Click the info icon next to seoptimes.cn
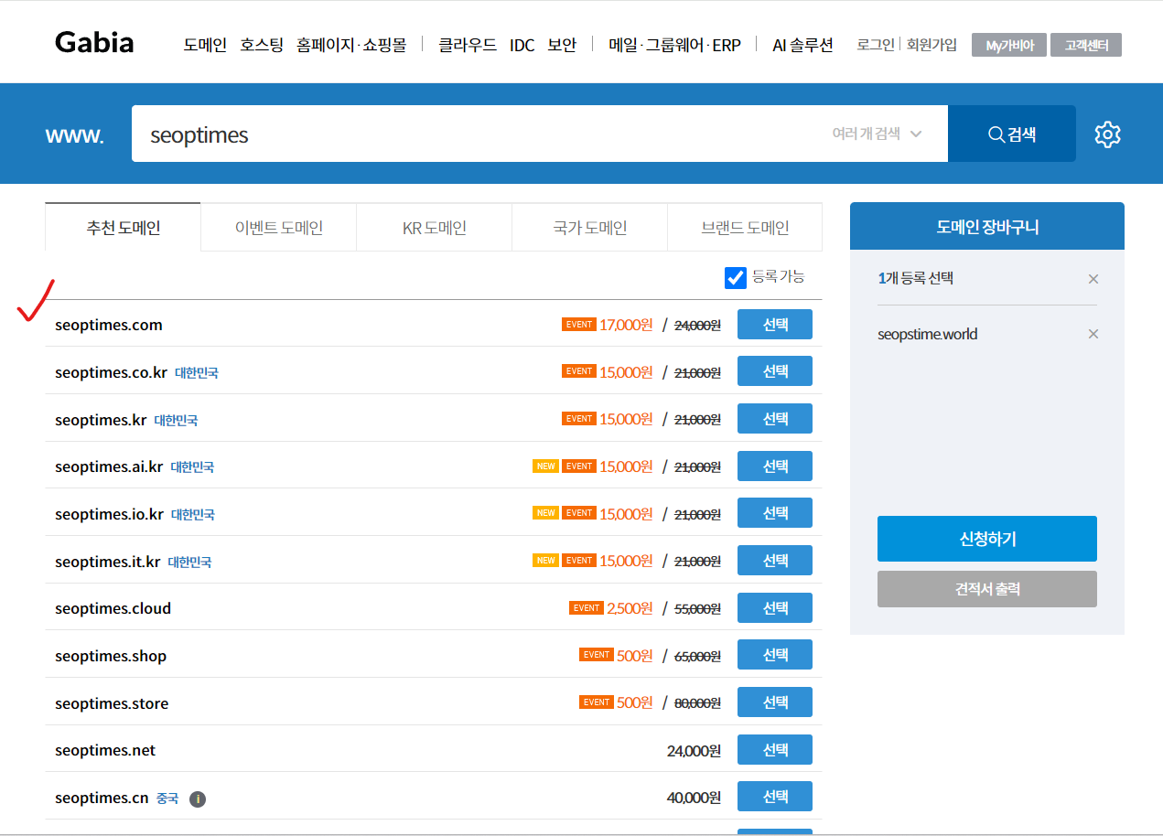Screen dimensions: 1163x836 (198, 798)
